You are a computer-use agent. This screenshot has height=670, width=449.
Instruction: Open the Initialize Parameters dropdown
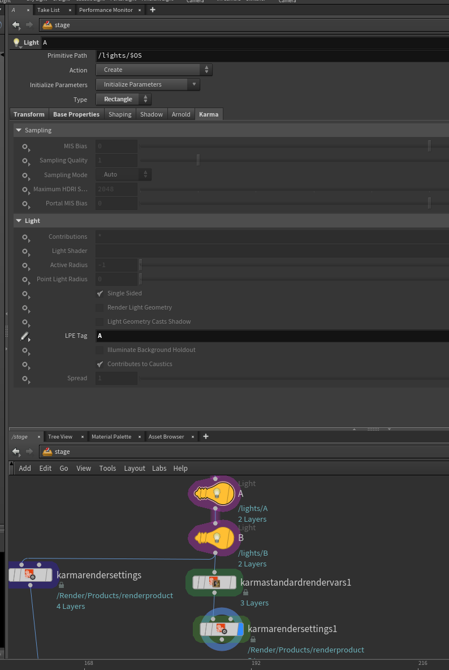[x=148, y=84]
